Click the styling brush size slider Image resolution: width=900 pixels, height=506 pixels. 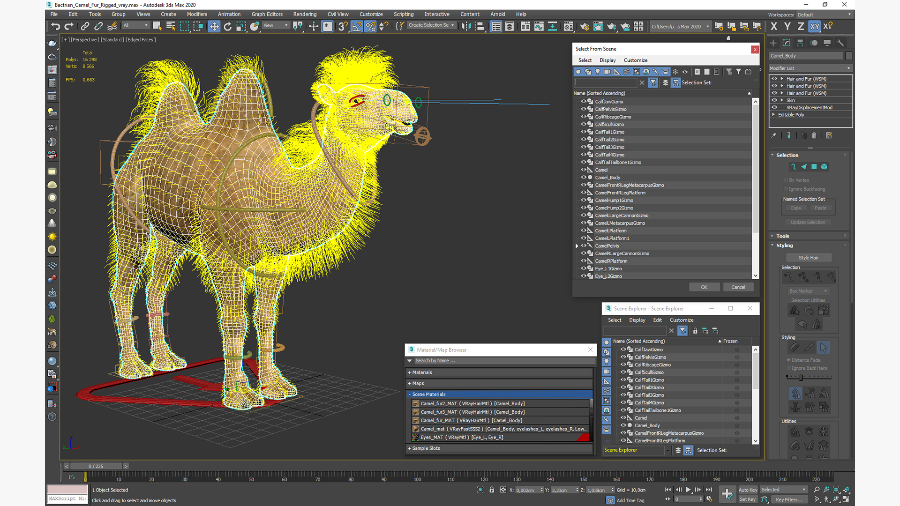[x=809, y=377]
